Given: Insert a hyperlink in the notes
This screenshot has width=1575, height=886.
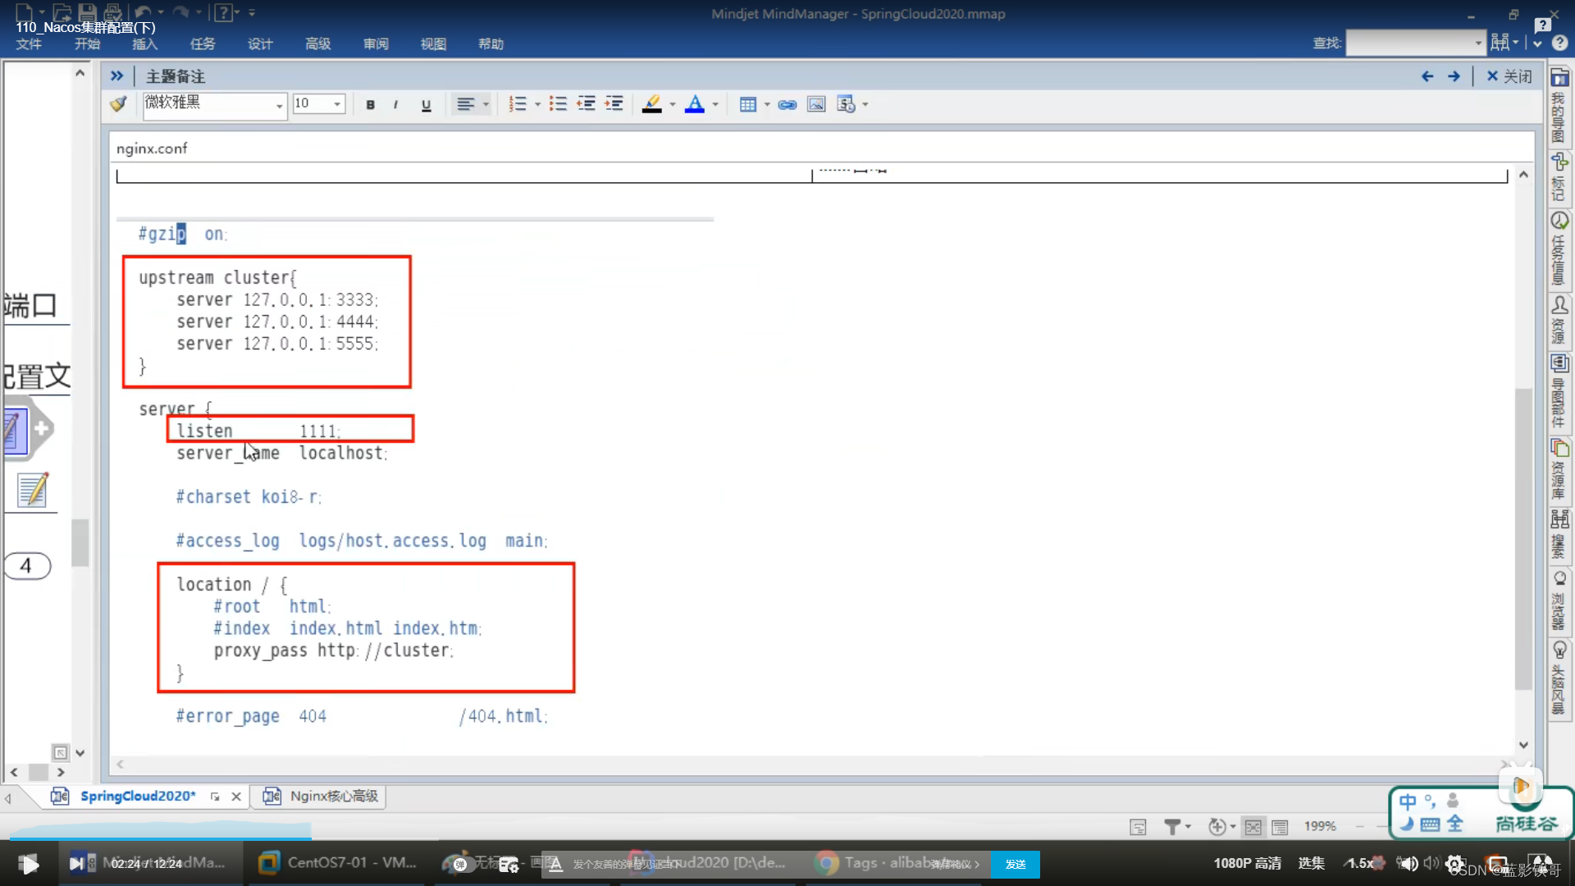Looking at the screenshot, I should coord(787,104).
